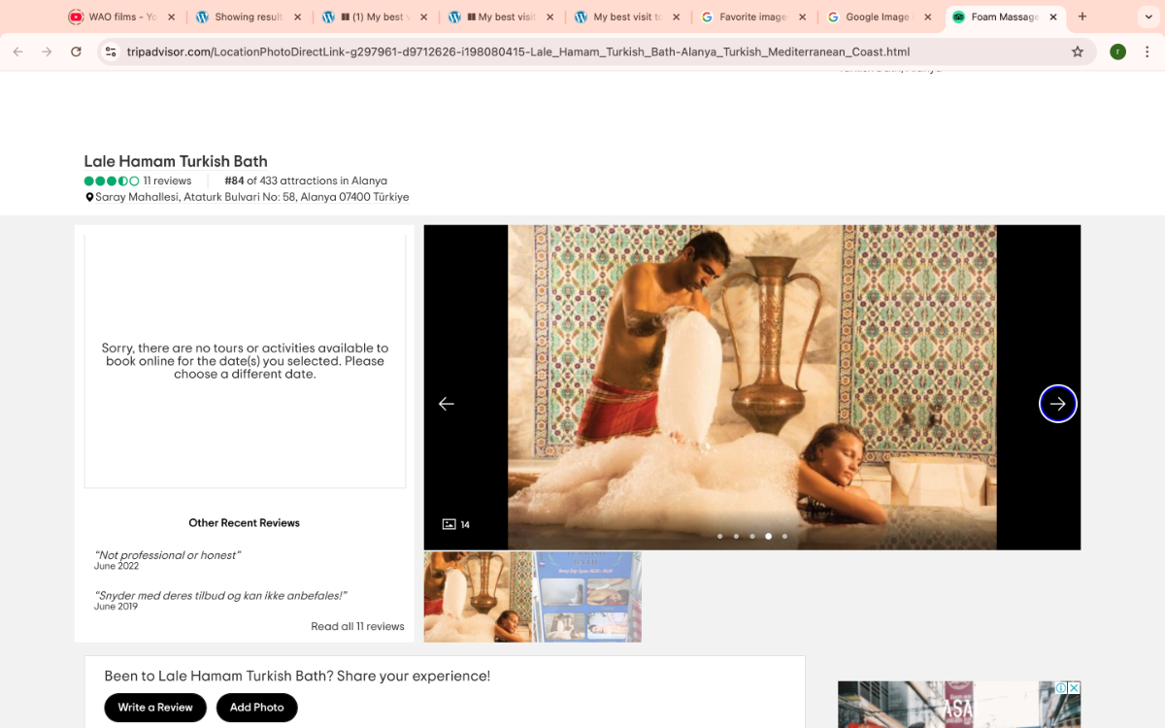1165x728 pixels.
Task: Go forward in browser history
Action: click(47, 51)
